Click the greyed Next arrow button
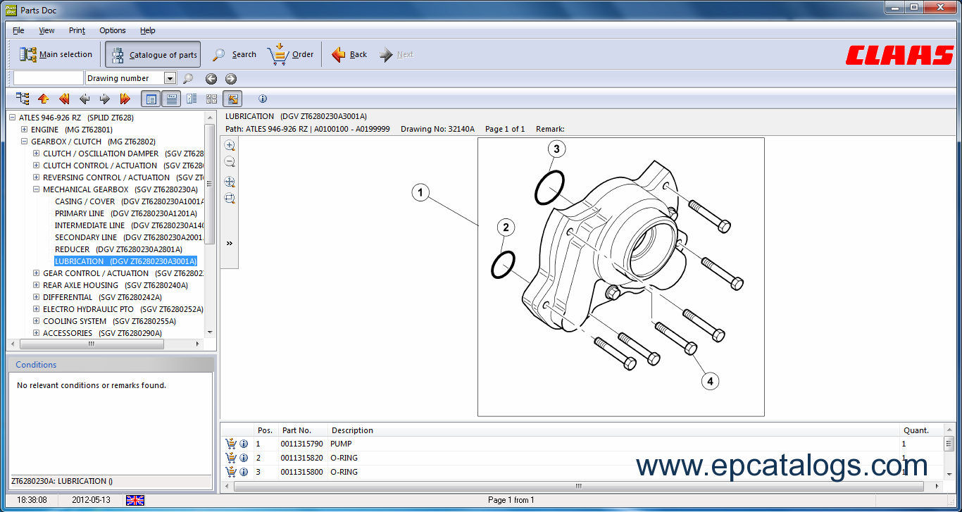Viewport: 962px width, 512px height. coord(396,54)
